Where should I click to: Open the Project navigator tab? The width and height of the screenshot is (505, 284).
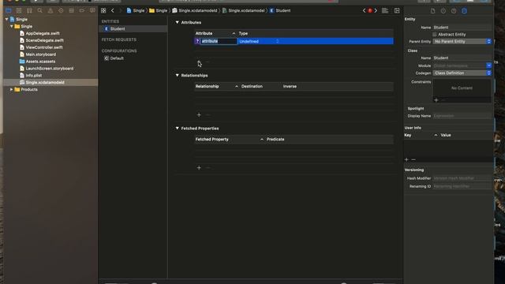pyautogui.click(x=9, y=10)
